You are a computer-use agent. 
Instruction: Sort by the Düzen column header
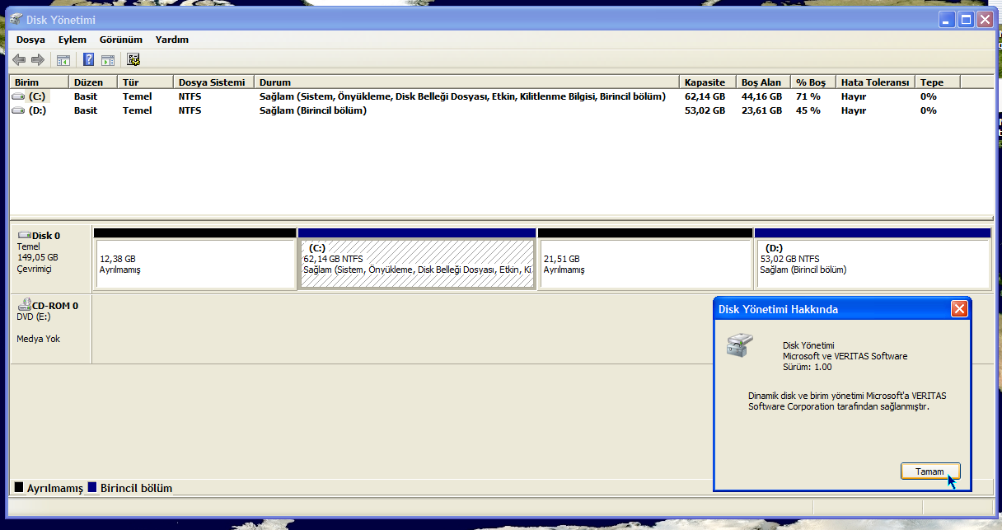tap(93, 82)
